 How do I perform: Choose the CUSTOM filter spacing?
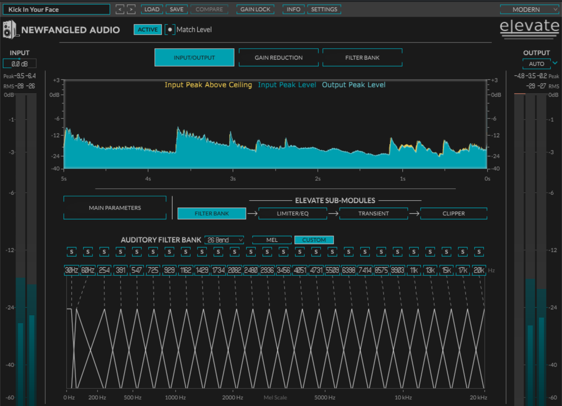click(x=314, y=240)
